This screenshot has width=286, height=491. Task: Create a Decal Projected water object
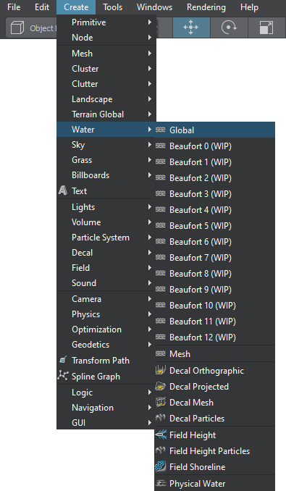point(215,387)
